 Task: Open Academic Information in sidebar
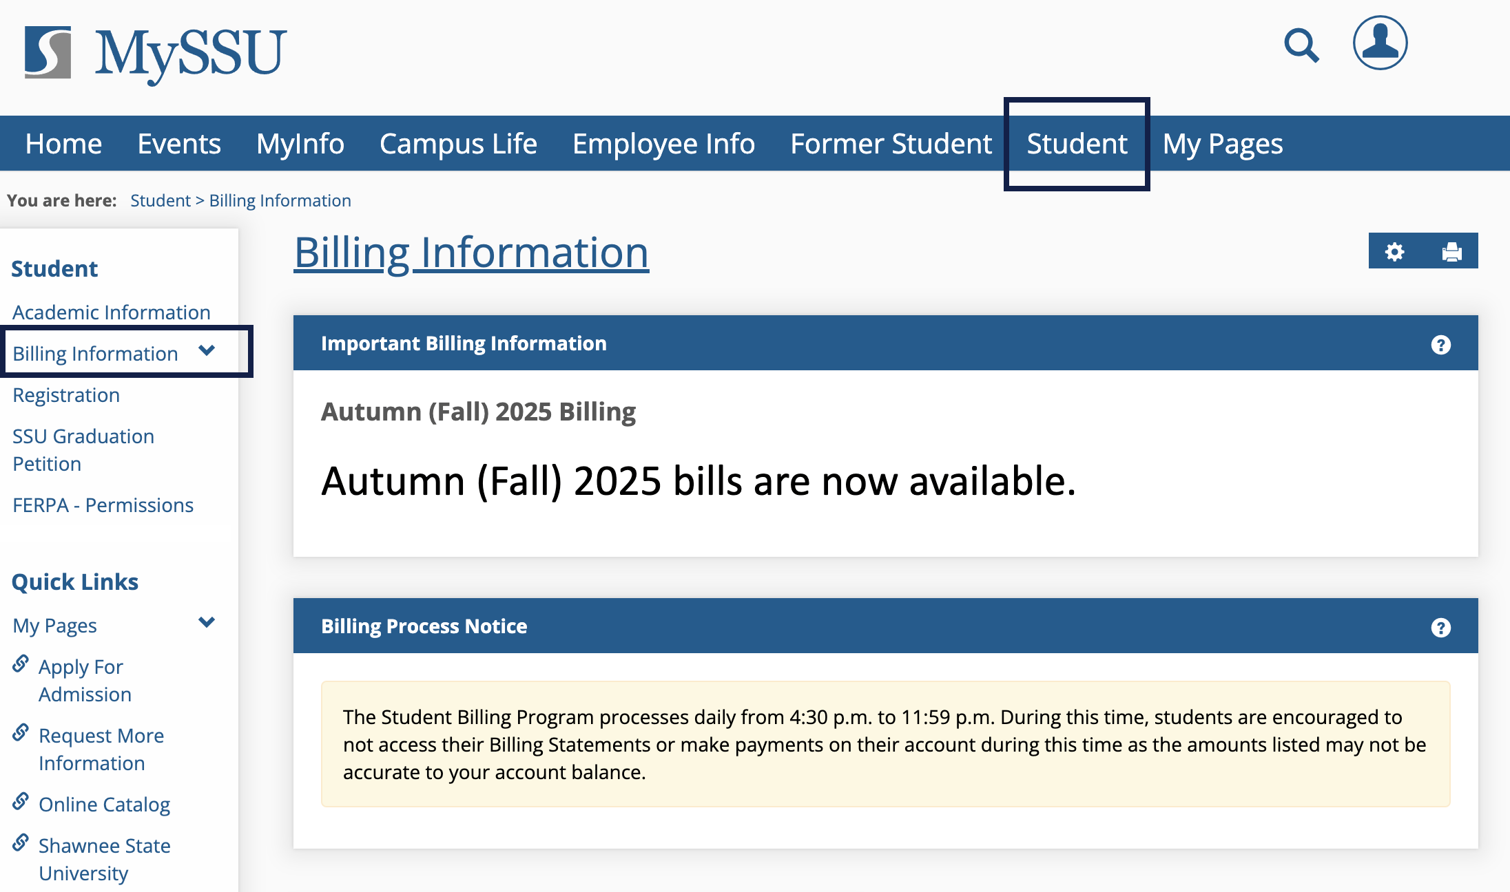tap(111, 312)
